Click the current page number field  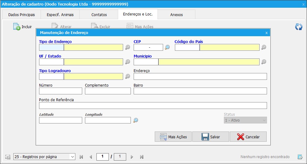tap(103, 157)
